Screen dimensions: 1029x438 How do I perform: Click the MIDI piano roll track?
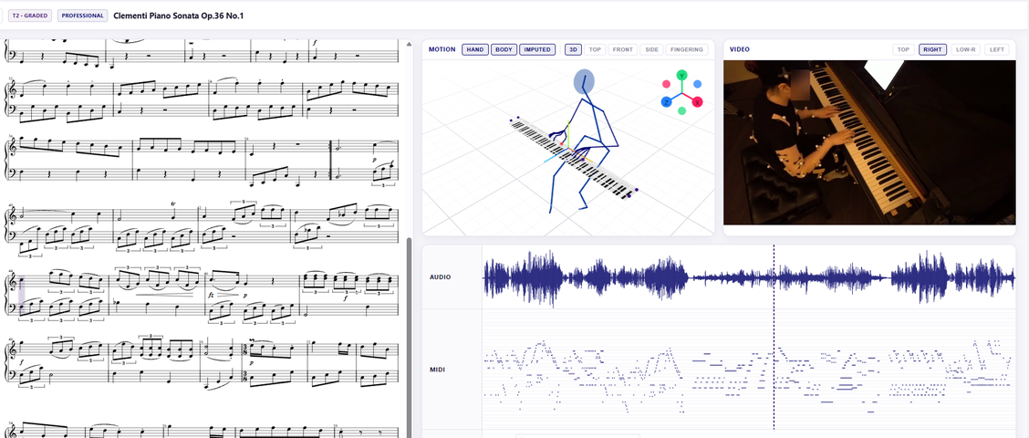pos(749,369)
